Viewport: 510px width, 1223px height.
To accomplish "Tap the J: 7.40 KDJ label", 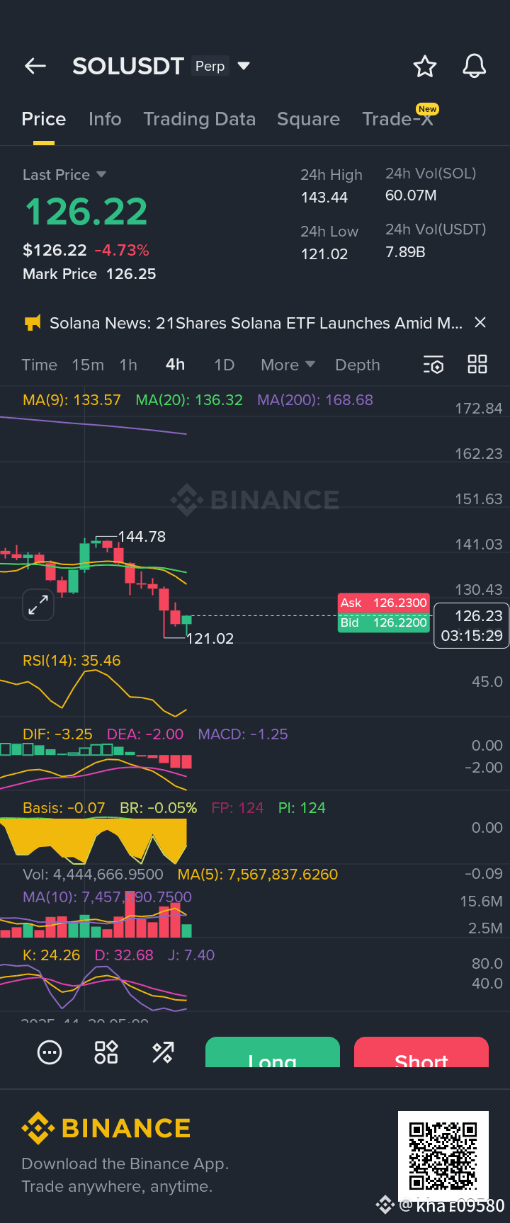I will point(191,955).
